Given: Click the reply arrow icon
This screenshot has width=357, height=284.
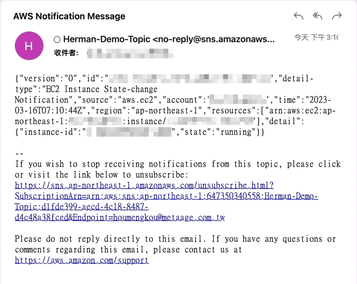Looking at the screenshot, I should click(299, 16).
